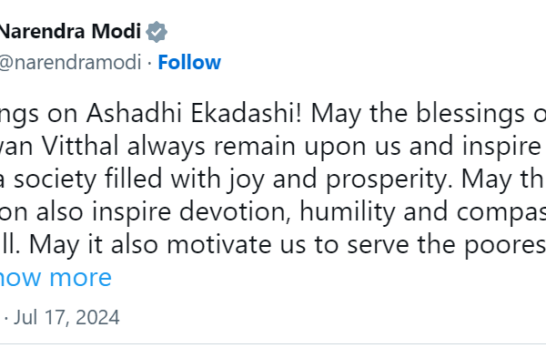Click the words 'May the blessings'
The height and width of the screenshot is (348, 546).
coord(418,114)
